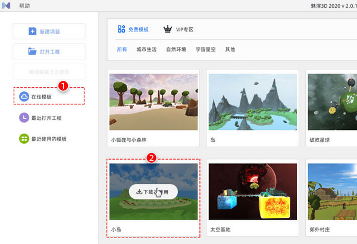This screenshot has width=357, height=244.
Task: Switch to the VIP专区 tab
Action: click(x=184, y=29)
